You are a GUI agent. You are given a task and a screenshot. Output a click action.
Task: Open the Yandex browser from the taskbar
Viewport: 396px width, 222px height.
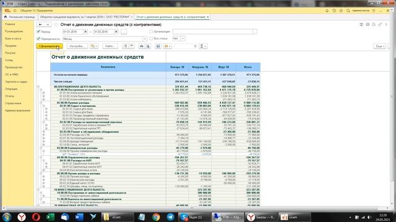(x=22, y=217)
